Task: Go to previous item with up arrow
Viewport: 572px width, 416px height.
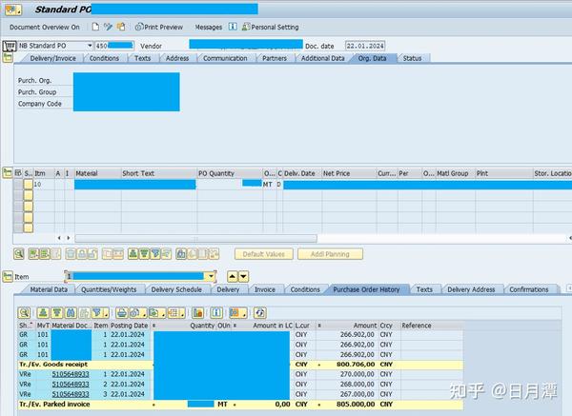Action: [233, 276]
